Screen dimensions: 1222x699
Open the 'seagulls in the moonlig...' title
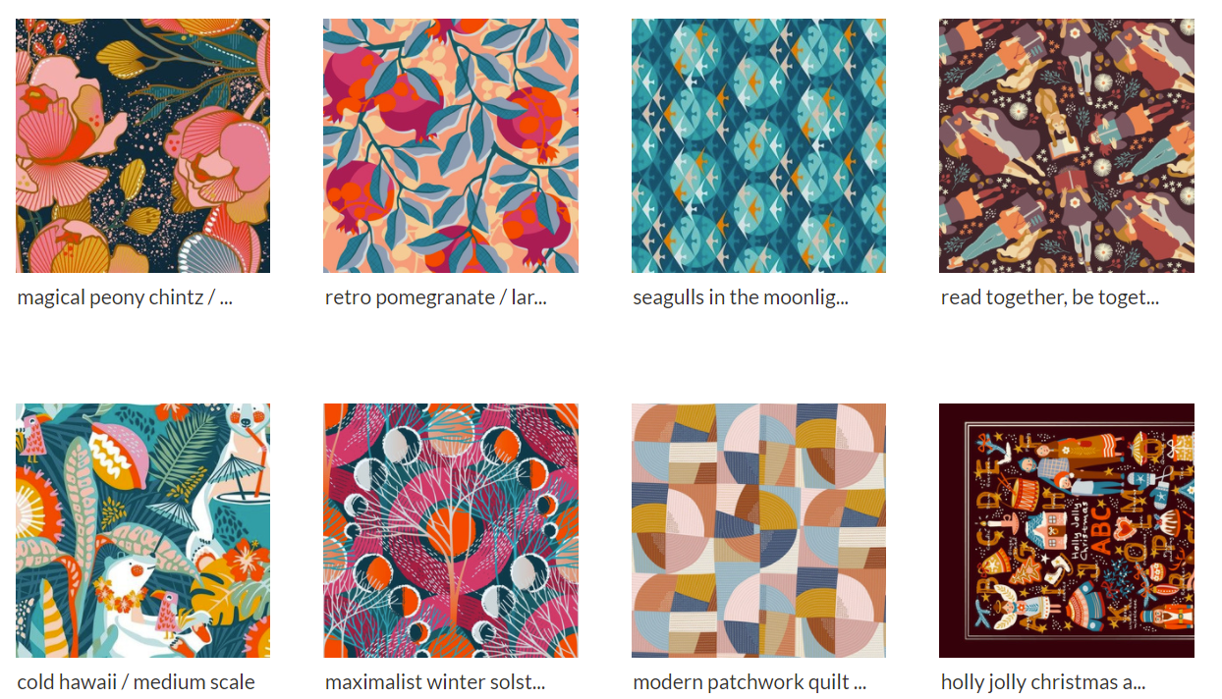click(741, 297)
